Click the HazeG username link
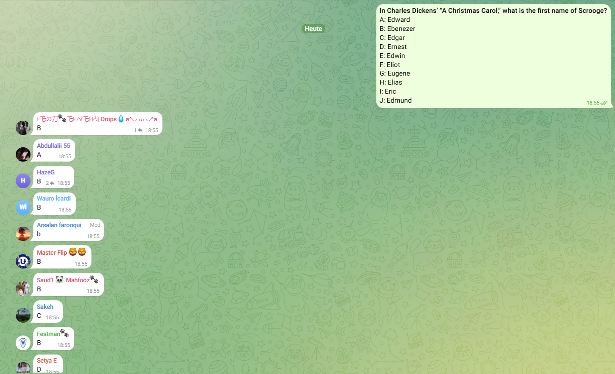This screenshot has width=615, height=374. (46, 172)
